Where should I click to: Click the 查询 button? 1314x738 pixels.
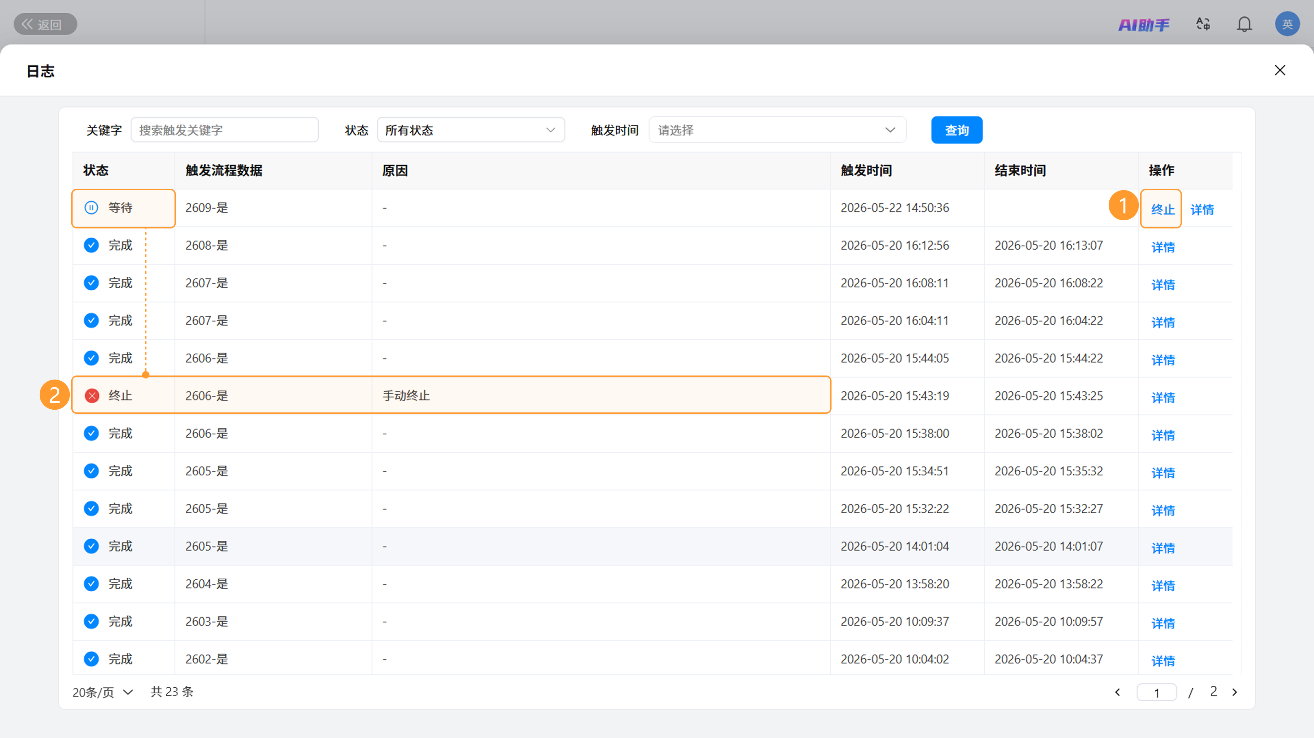[956, 130]
